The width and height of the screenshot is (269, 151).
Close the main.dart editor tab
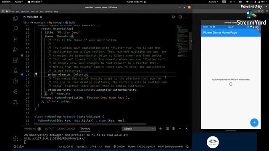[x=41, y=17]
